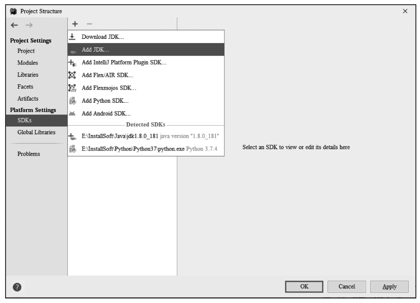
Task: Select Add JDK... menu entry
Action: [x=146, y=49]
